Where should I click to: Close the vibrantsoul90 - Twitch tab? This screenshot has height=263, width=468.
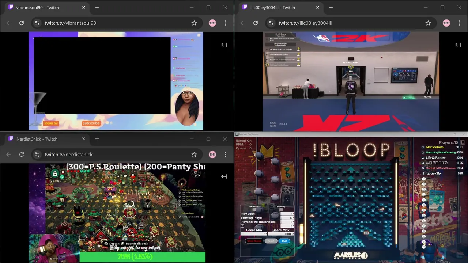click(84, 7)
